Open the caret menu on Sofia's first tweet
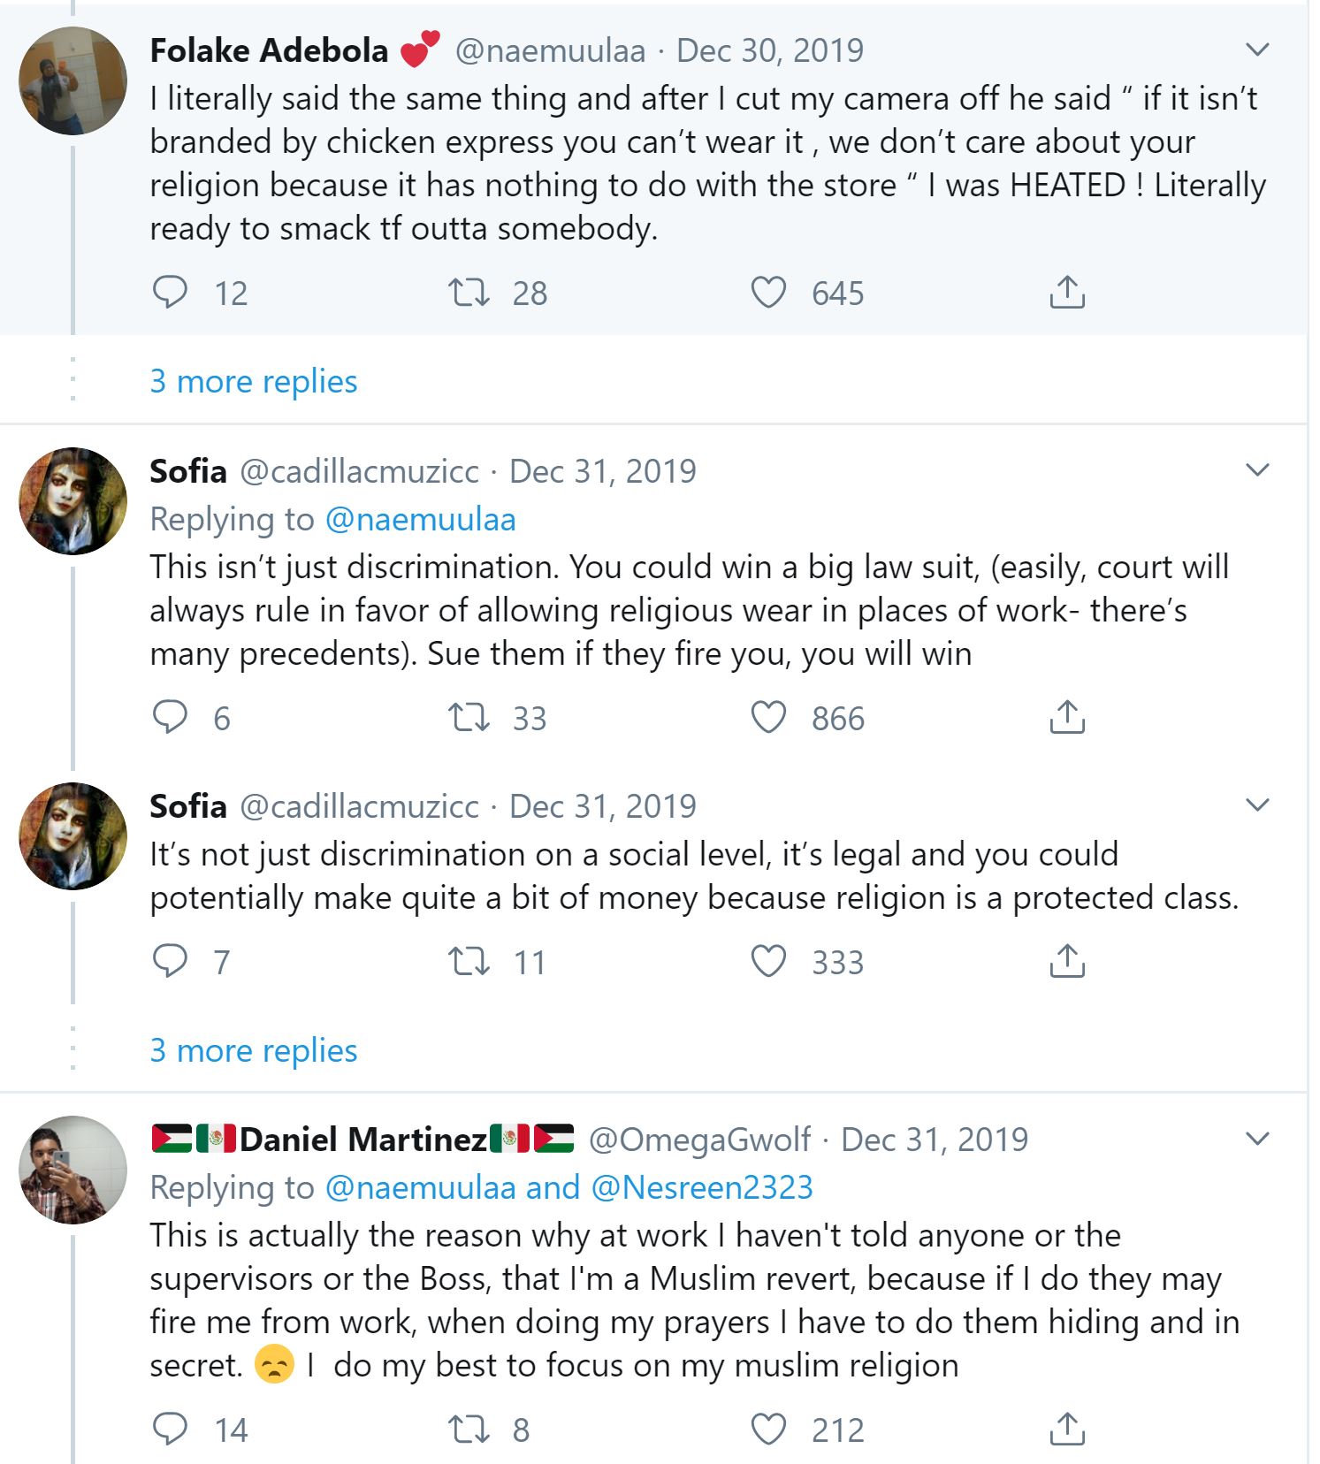The width and height of the screenshot is (1320, 1464). pos(1257,470)
